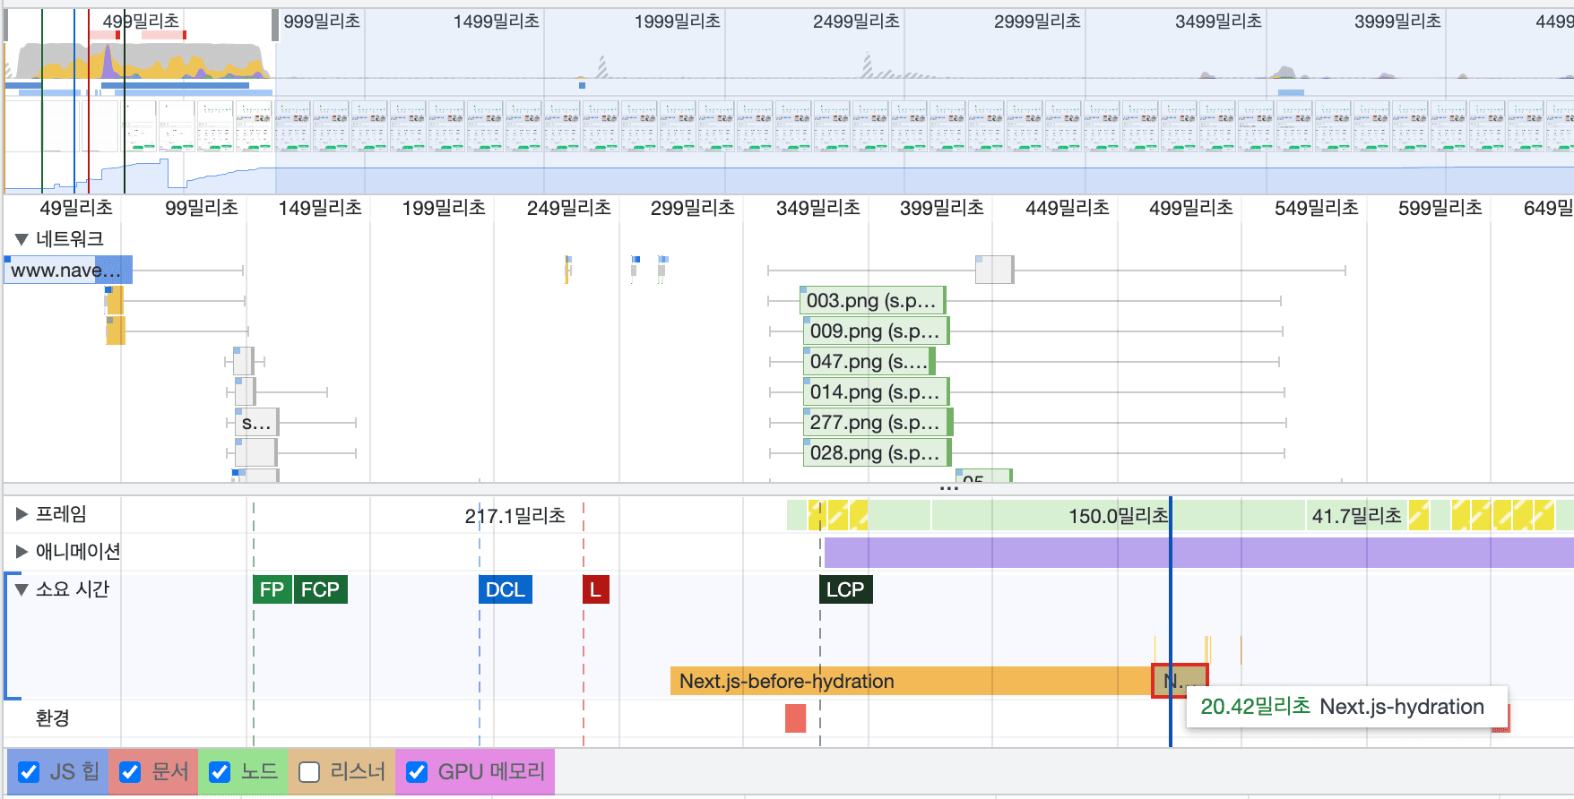1574x799 pixels.
Task: Click the www.nave... network request
Action: tap(67, 271)
